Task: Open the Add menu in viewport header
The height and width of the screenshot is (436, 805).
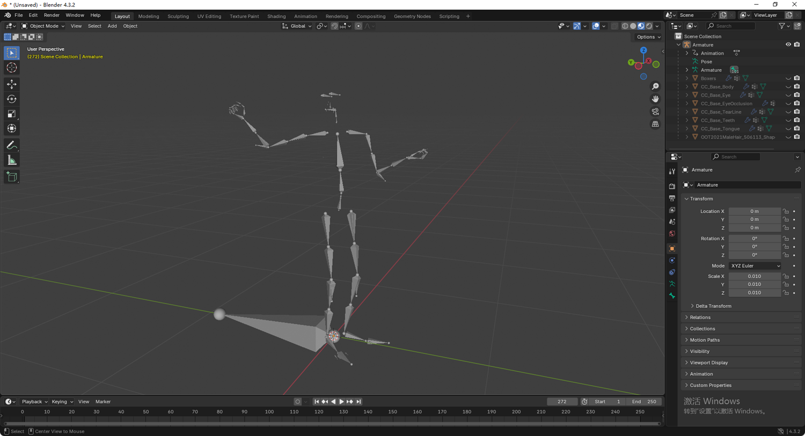Action: pyautogui.click(x=112, y=26)
